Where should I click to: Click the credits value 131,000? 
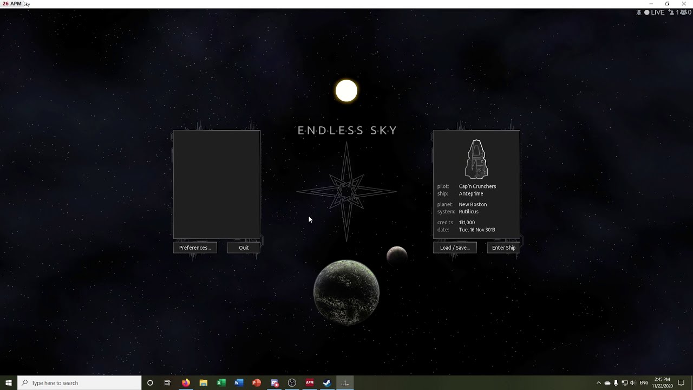[x=467, y=223]
